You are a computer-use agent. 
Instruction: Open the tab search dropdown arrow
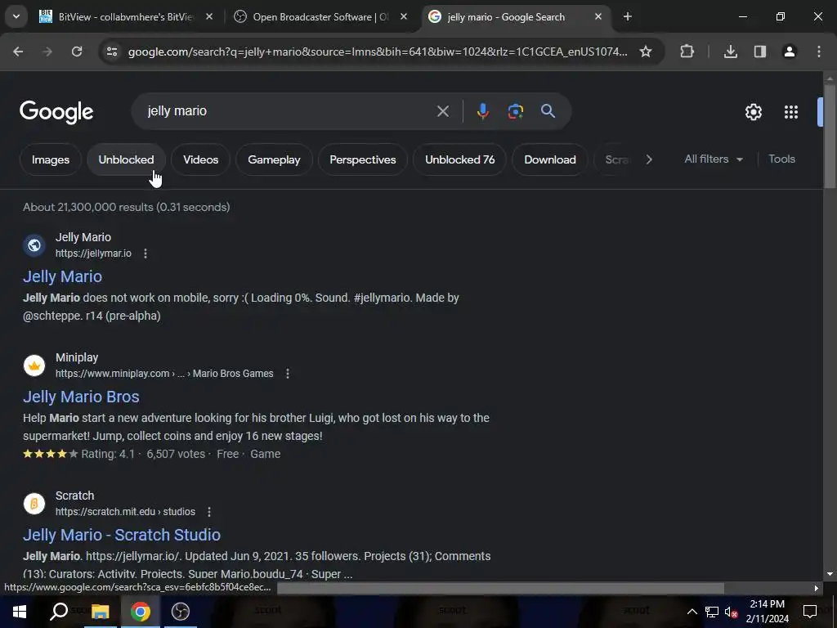point(16,16)
